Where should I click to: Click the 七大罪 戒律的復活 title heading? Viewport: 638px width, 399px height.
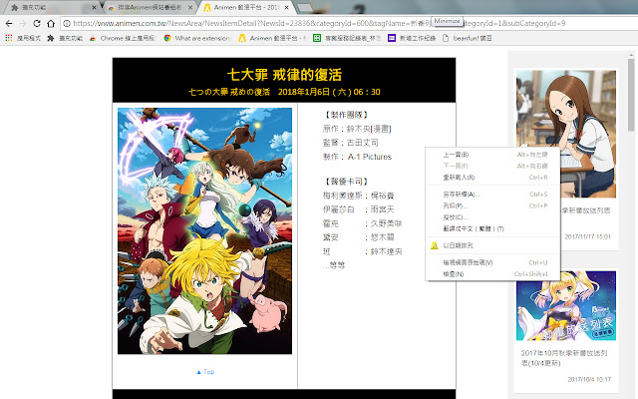284,75
